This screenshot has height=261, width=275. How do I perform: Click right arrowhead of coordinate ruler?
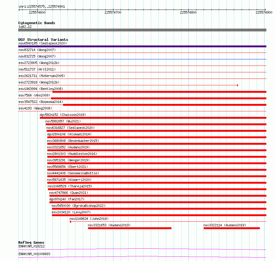point(265,10)
